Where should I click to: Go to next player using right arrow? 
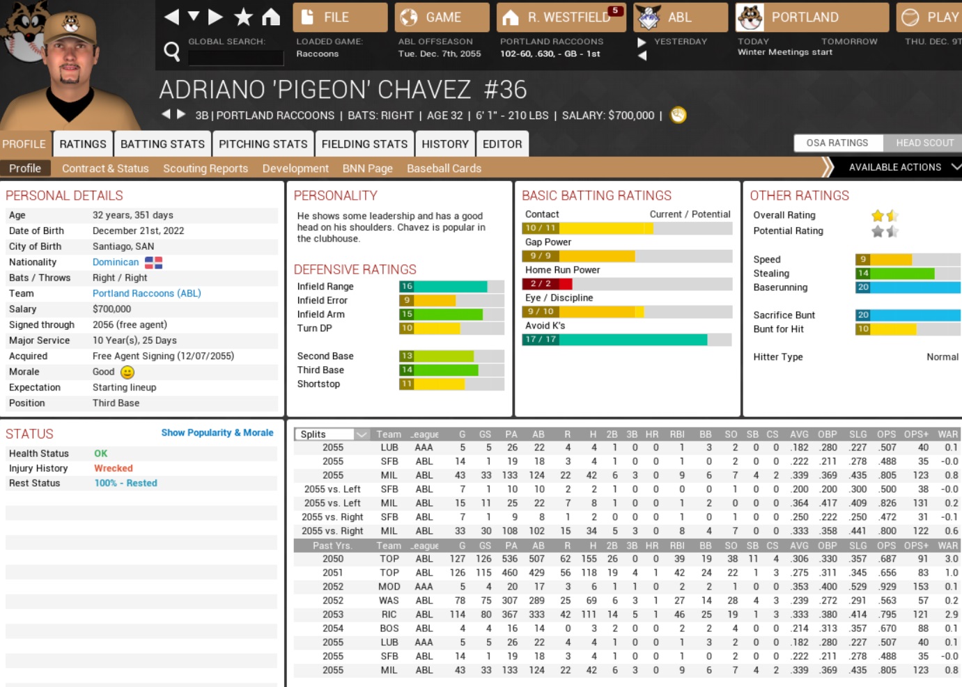click(181, 114)
